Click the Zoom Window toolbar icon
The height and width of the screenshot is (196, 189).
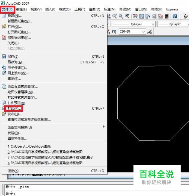tap(121, 16)
